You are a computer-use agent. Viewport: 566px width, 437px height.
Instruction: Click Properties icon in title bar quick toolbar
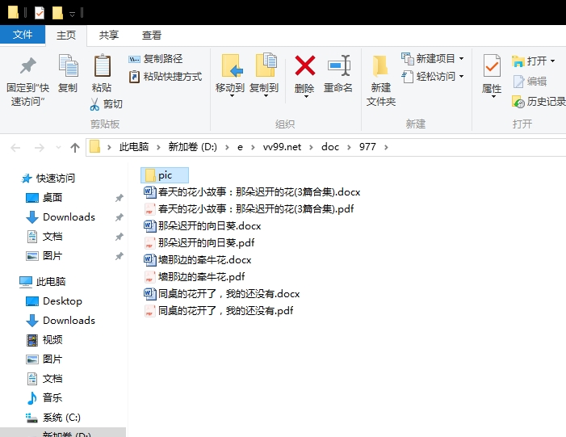click(x=40, y=13)
